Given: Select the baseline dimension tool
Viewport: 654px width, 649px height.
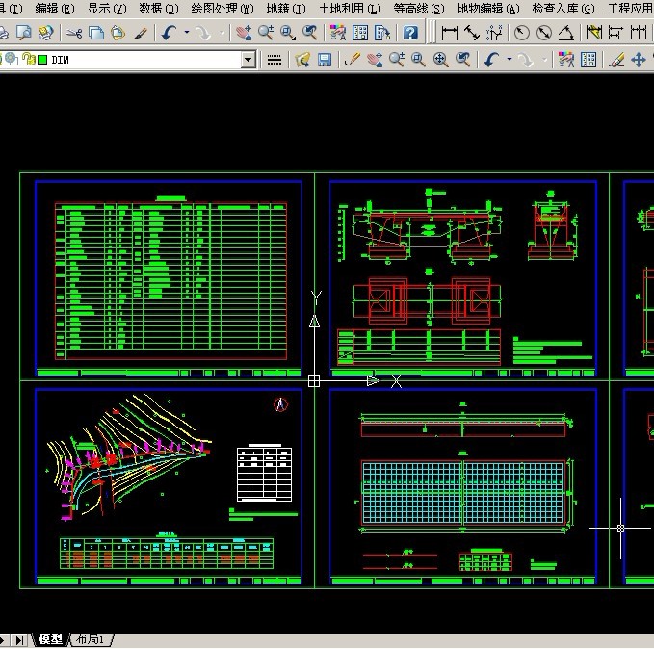Looking at the screenshot, I should point(616,33).
